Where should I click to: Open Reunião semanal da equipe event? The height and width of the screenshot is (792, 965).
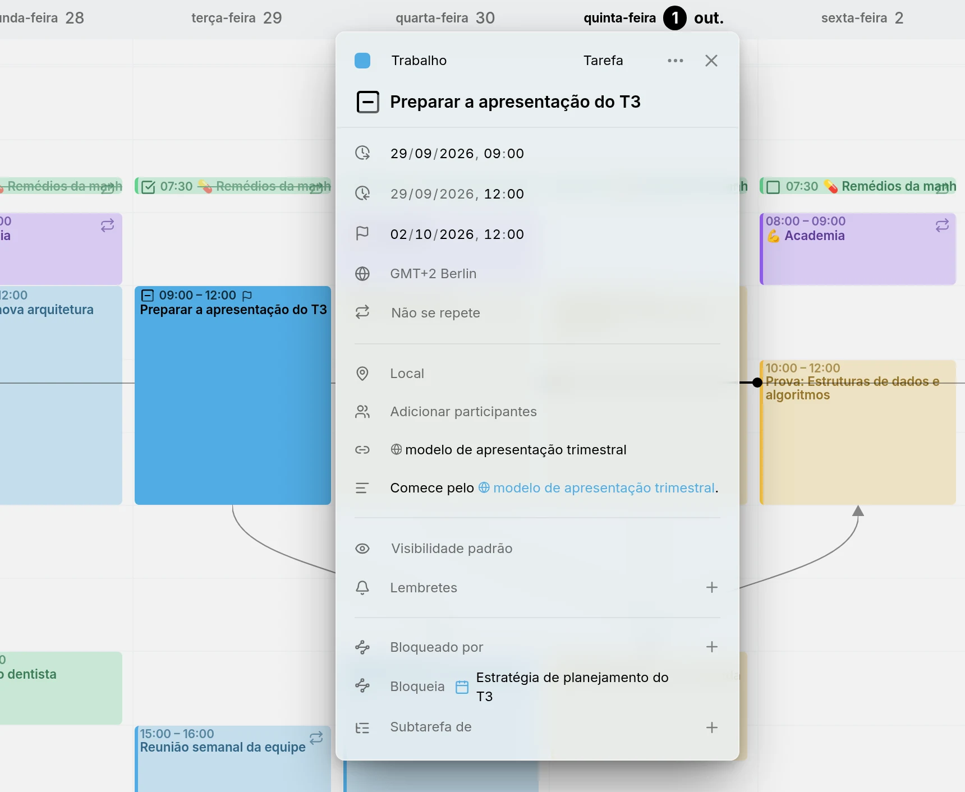(233, 758)
